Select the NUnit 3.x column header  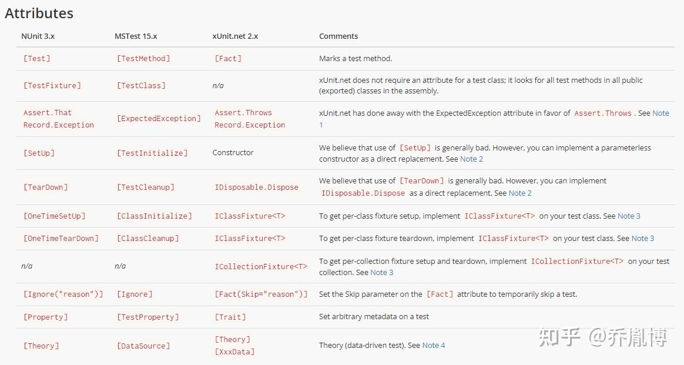pyautogui.click(x=38, y=36)
